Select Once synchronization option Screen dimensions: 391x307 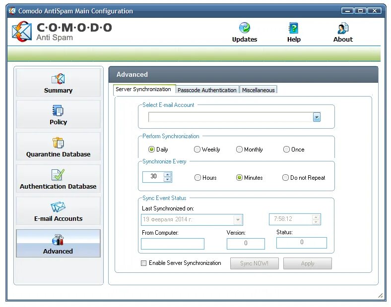(286, 149)
